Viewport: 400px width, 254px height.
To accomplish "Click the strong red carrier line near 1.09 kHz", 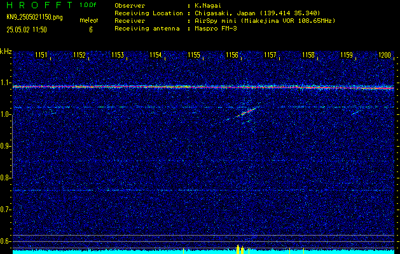I will 203,87.
